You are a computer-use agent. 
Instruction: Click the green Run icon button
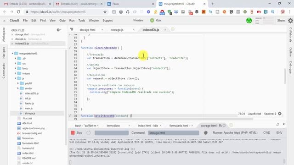pyautogui.click(x=152, y=20)
